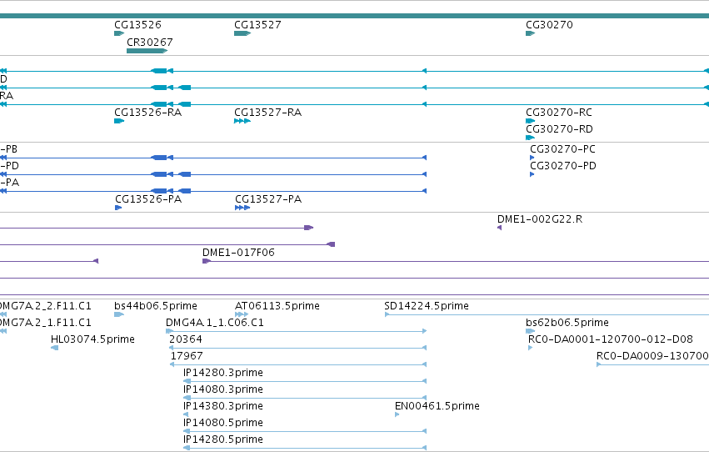The width and height of the screenshot is (709, 452).
Task: Select the IP14080.3prime label
Action: (x=223, y=389)
